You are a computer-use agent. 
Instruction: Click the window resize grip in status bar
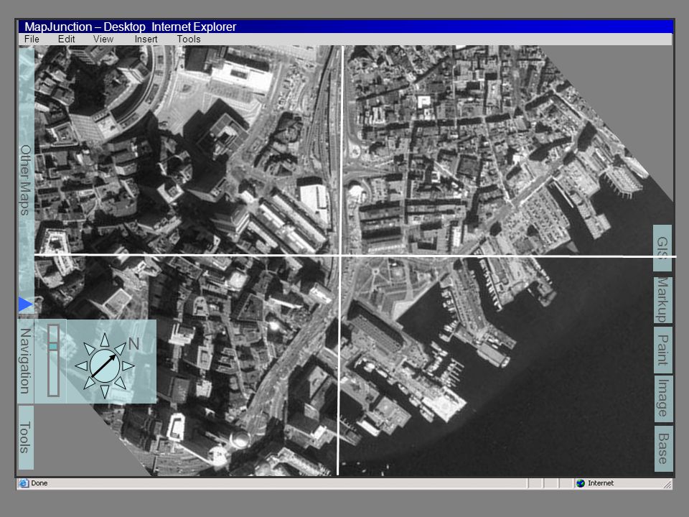[667, 484]
